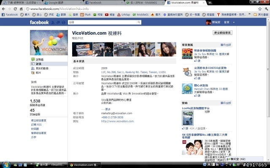Show hidden system tray icons arrow
270x168 pixels.
tap(230, 165)
